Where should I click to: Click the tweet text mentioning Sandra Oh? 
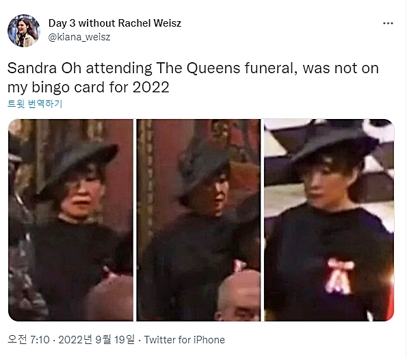(193, 78)
